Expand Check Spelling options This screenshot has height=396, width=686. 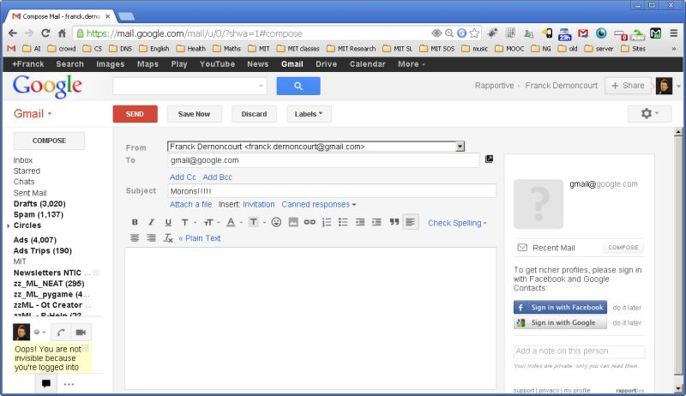457,223
